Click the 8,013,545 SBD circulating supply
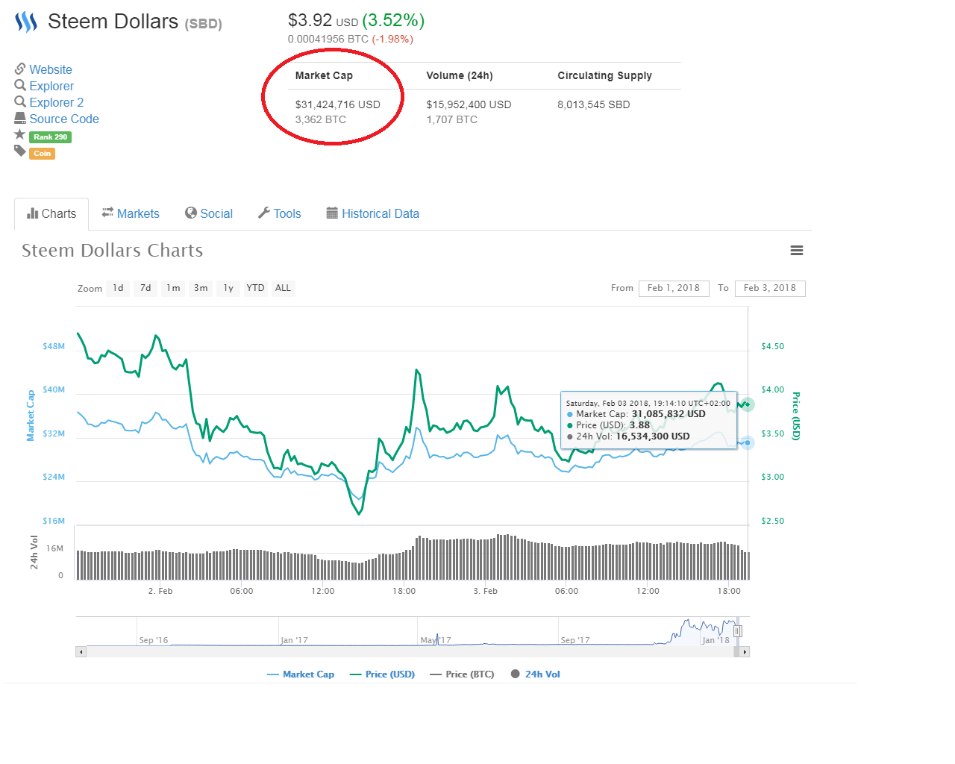Image resolution: width=955 pixels, height=764 pixels. [594, 104]
